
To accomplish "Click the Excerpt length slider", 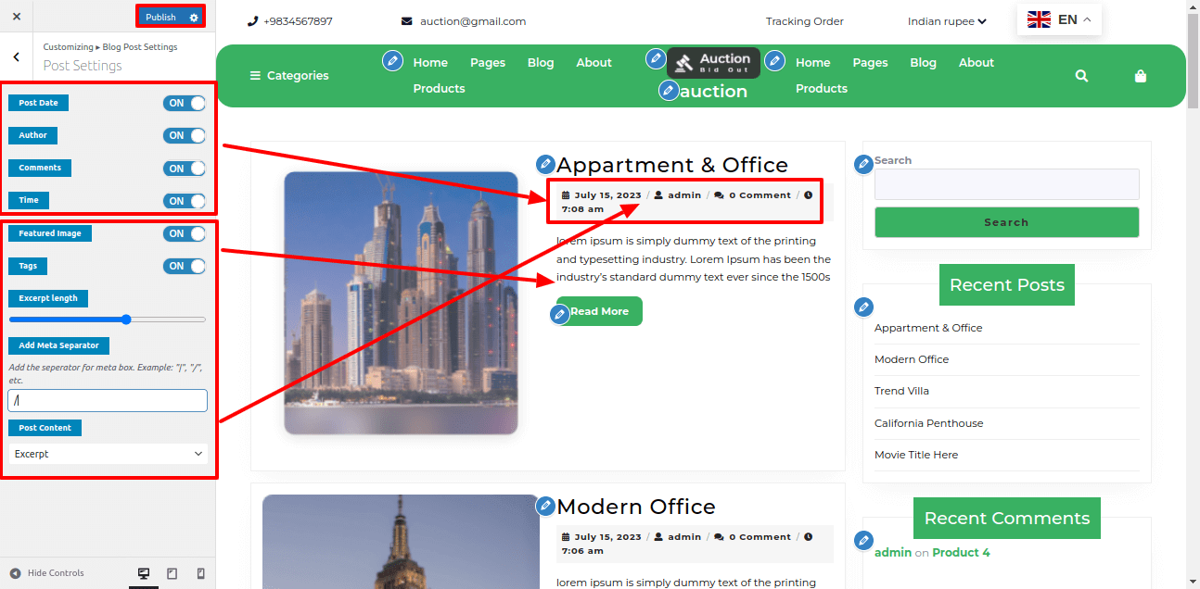I will tap(108, 320).
